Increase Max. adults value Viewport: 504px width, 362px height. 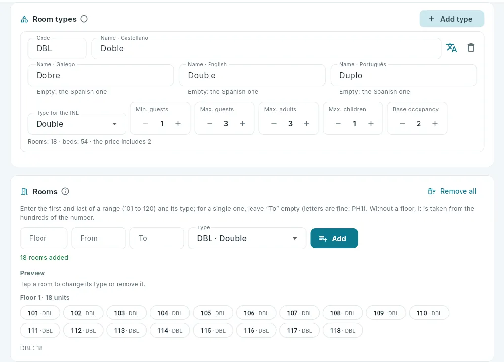[x=307, y=123]
